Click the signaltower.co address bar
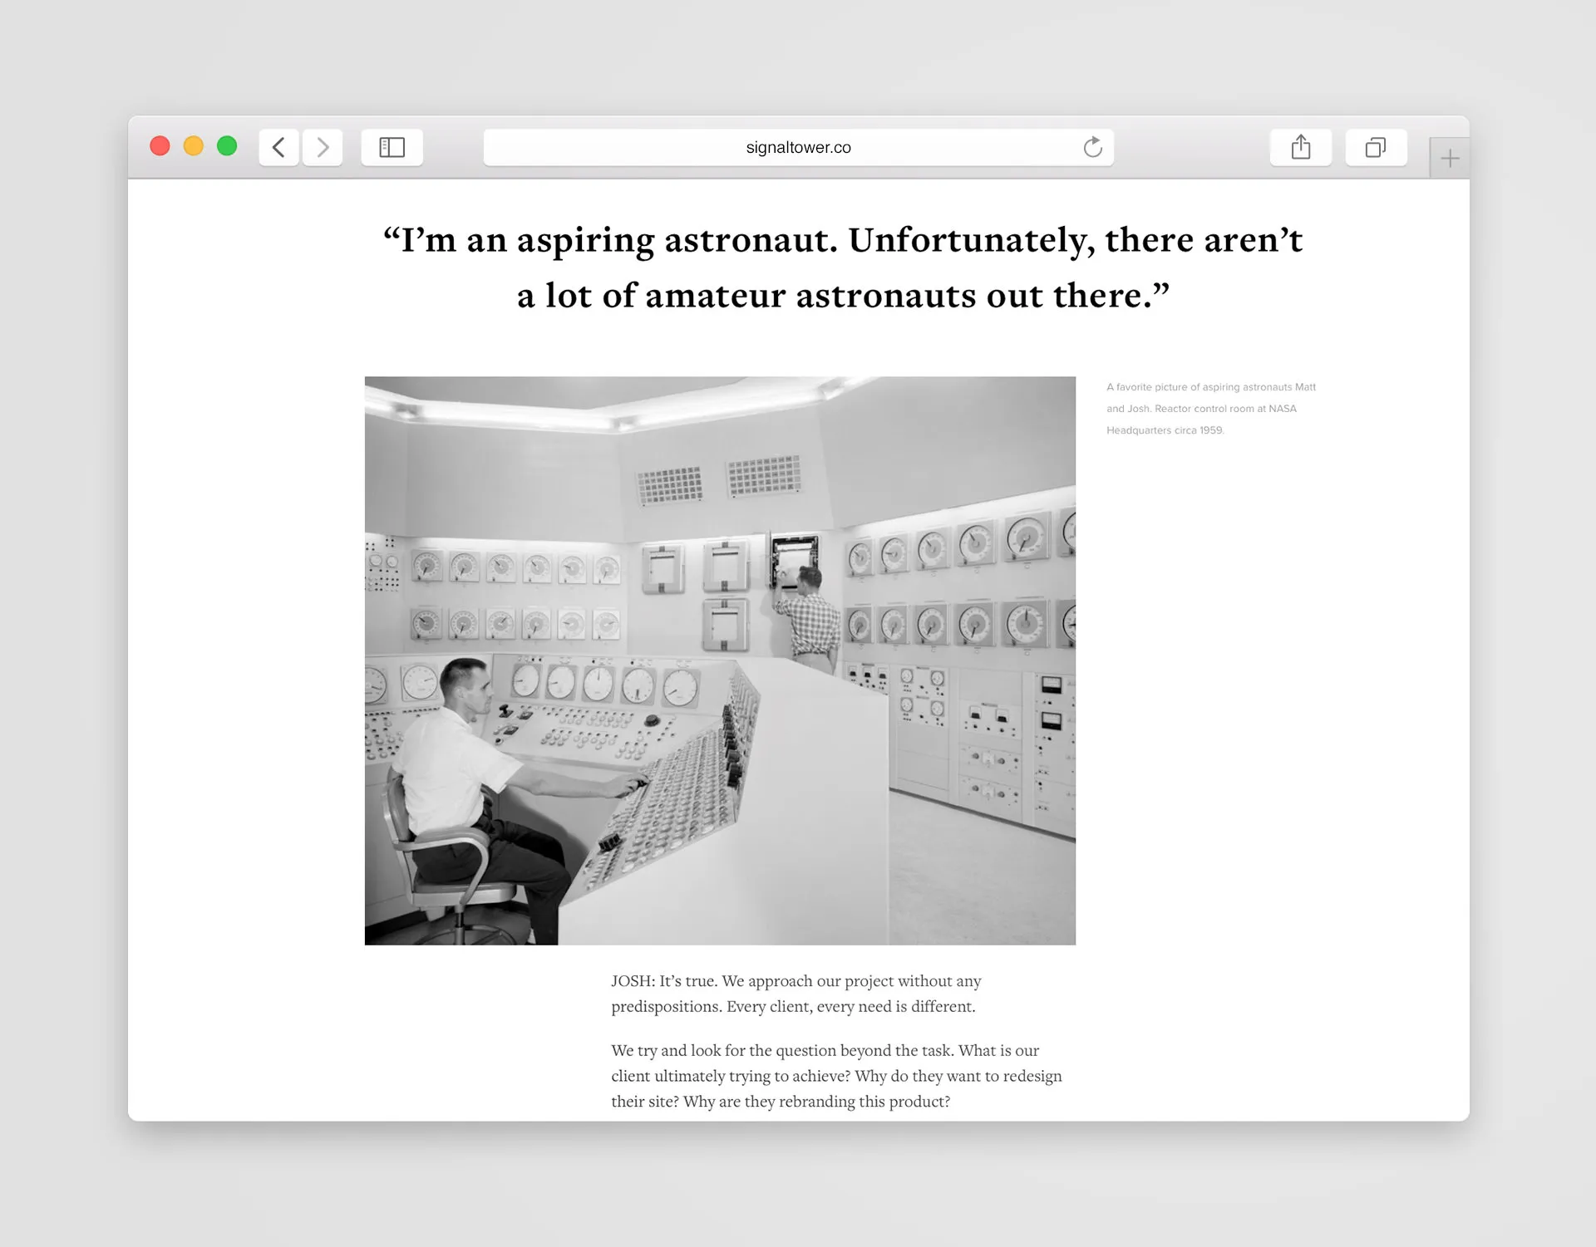Screen dimensions: 1596x1247 coord(797,148)
